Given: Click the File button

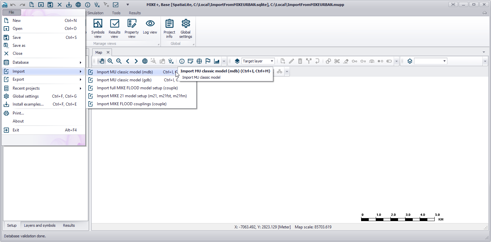Looking at the screenshot, I should [12, 12].
